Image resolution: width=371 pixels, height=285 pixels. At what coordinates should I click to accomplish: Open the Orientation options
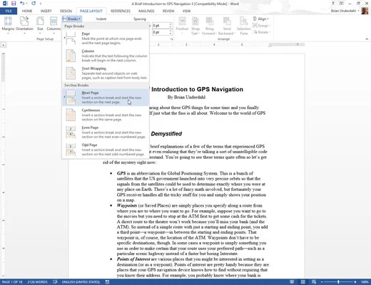point(24,25)
